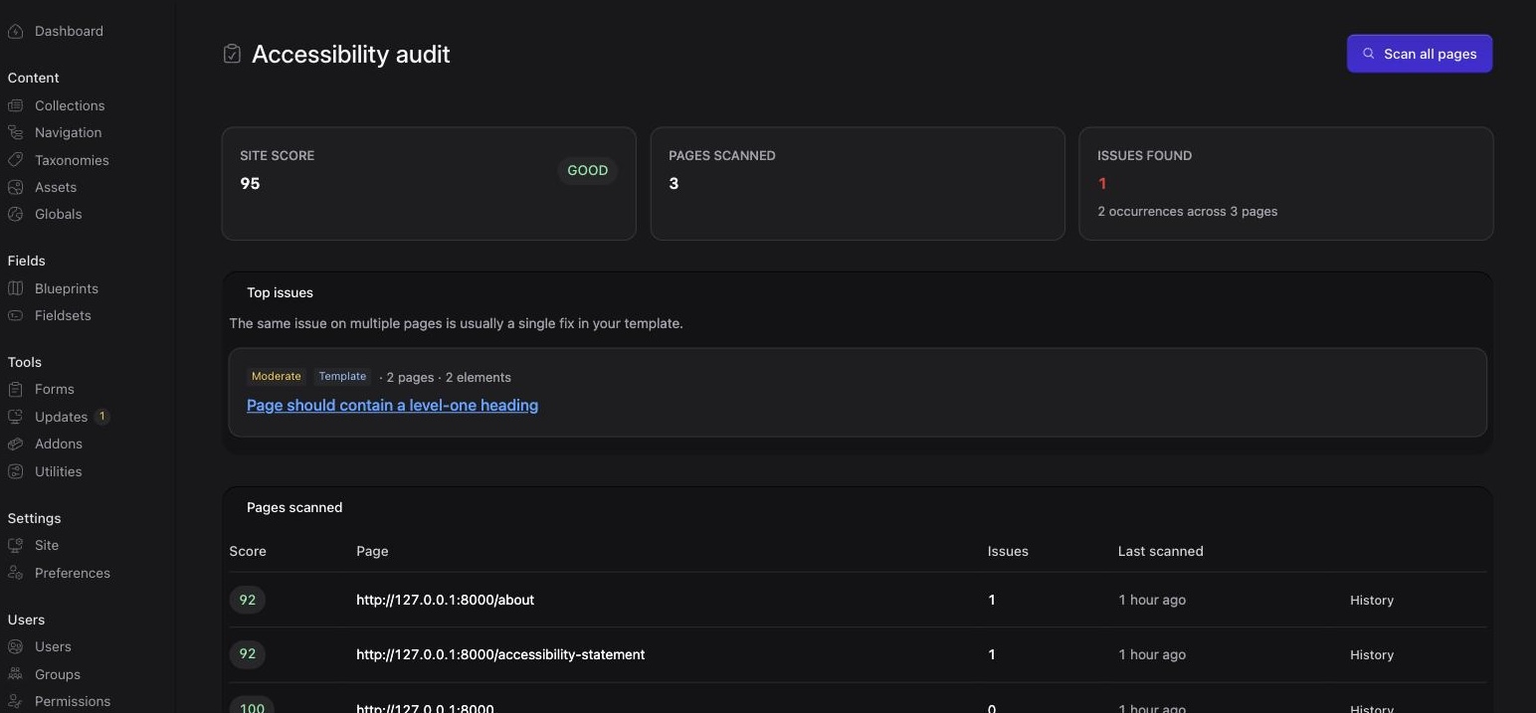Click the Taxonomies tag icon
Viewport: 1536px width, 713px height.
(x=15, y=160)
